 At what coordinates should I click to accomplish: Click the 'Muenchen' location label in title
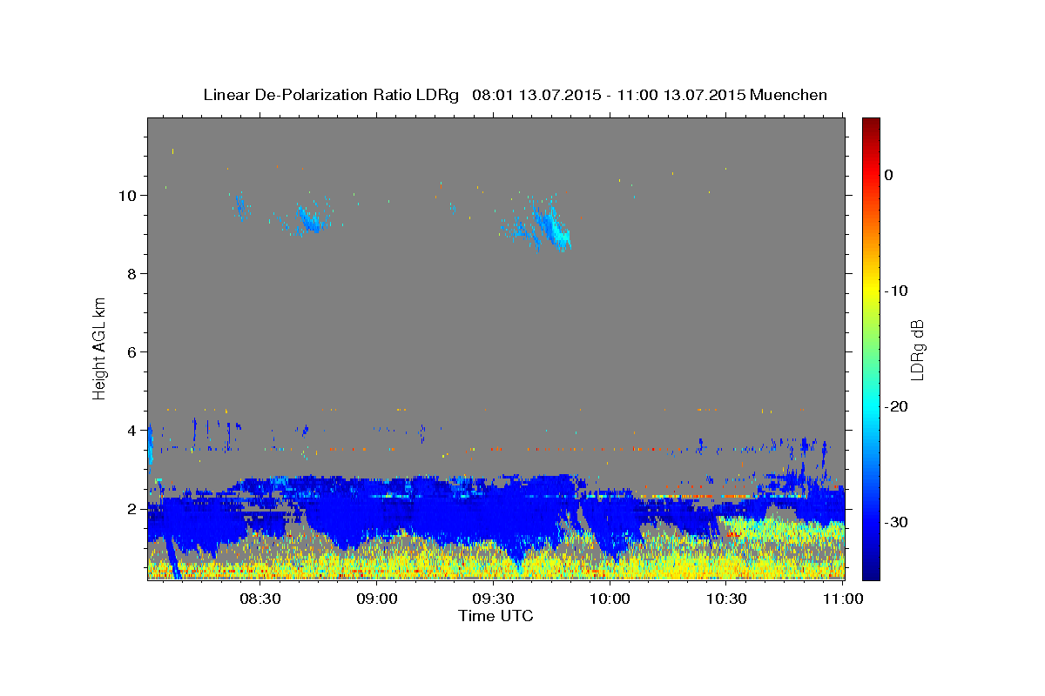(788, 95)
